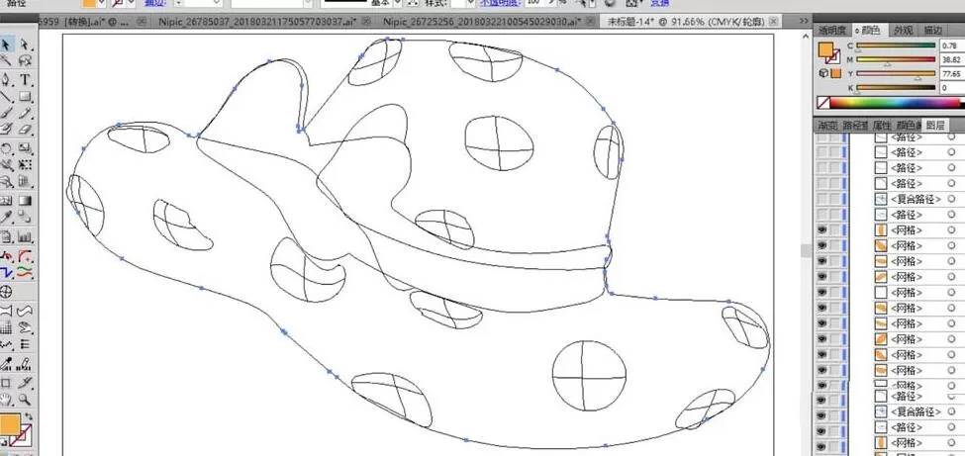
Task: Switch to the 描边 panel tab
Action: coord(933,30)
